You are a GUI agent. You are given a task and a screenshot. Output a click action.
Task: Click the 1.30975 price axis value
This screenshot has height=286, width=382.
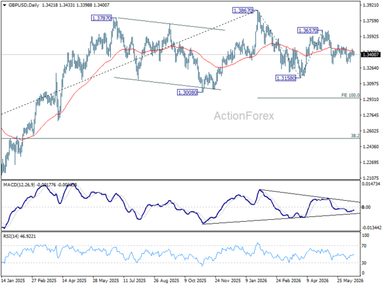coord(371,84)
